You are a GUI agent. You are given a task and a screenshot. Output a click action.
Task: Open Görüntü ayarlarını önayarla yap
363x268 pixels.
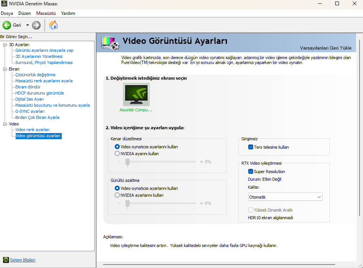[x=44, y=50]
